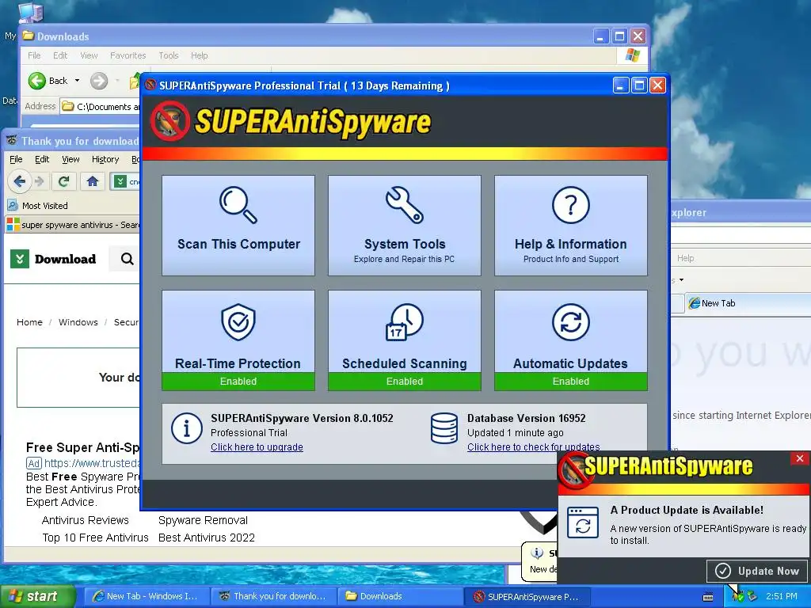The image size is (811, 608).
Task: Select super spyware antivirus search tab
Action: tap(72, 225)
